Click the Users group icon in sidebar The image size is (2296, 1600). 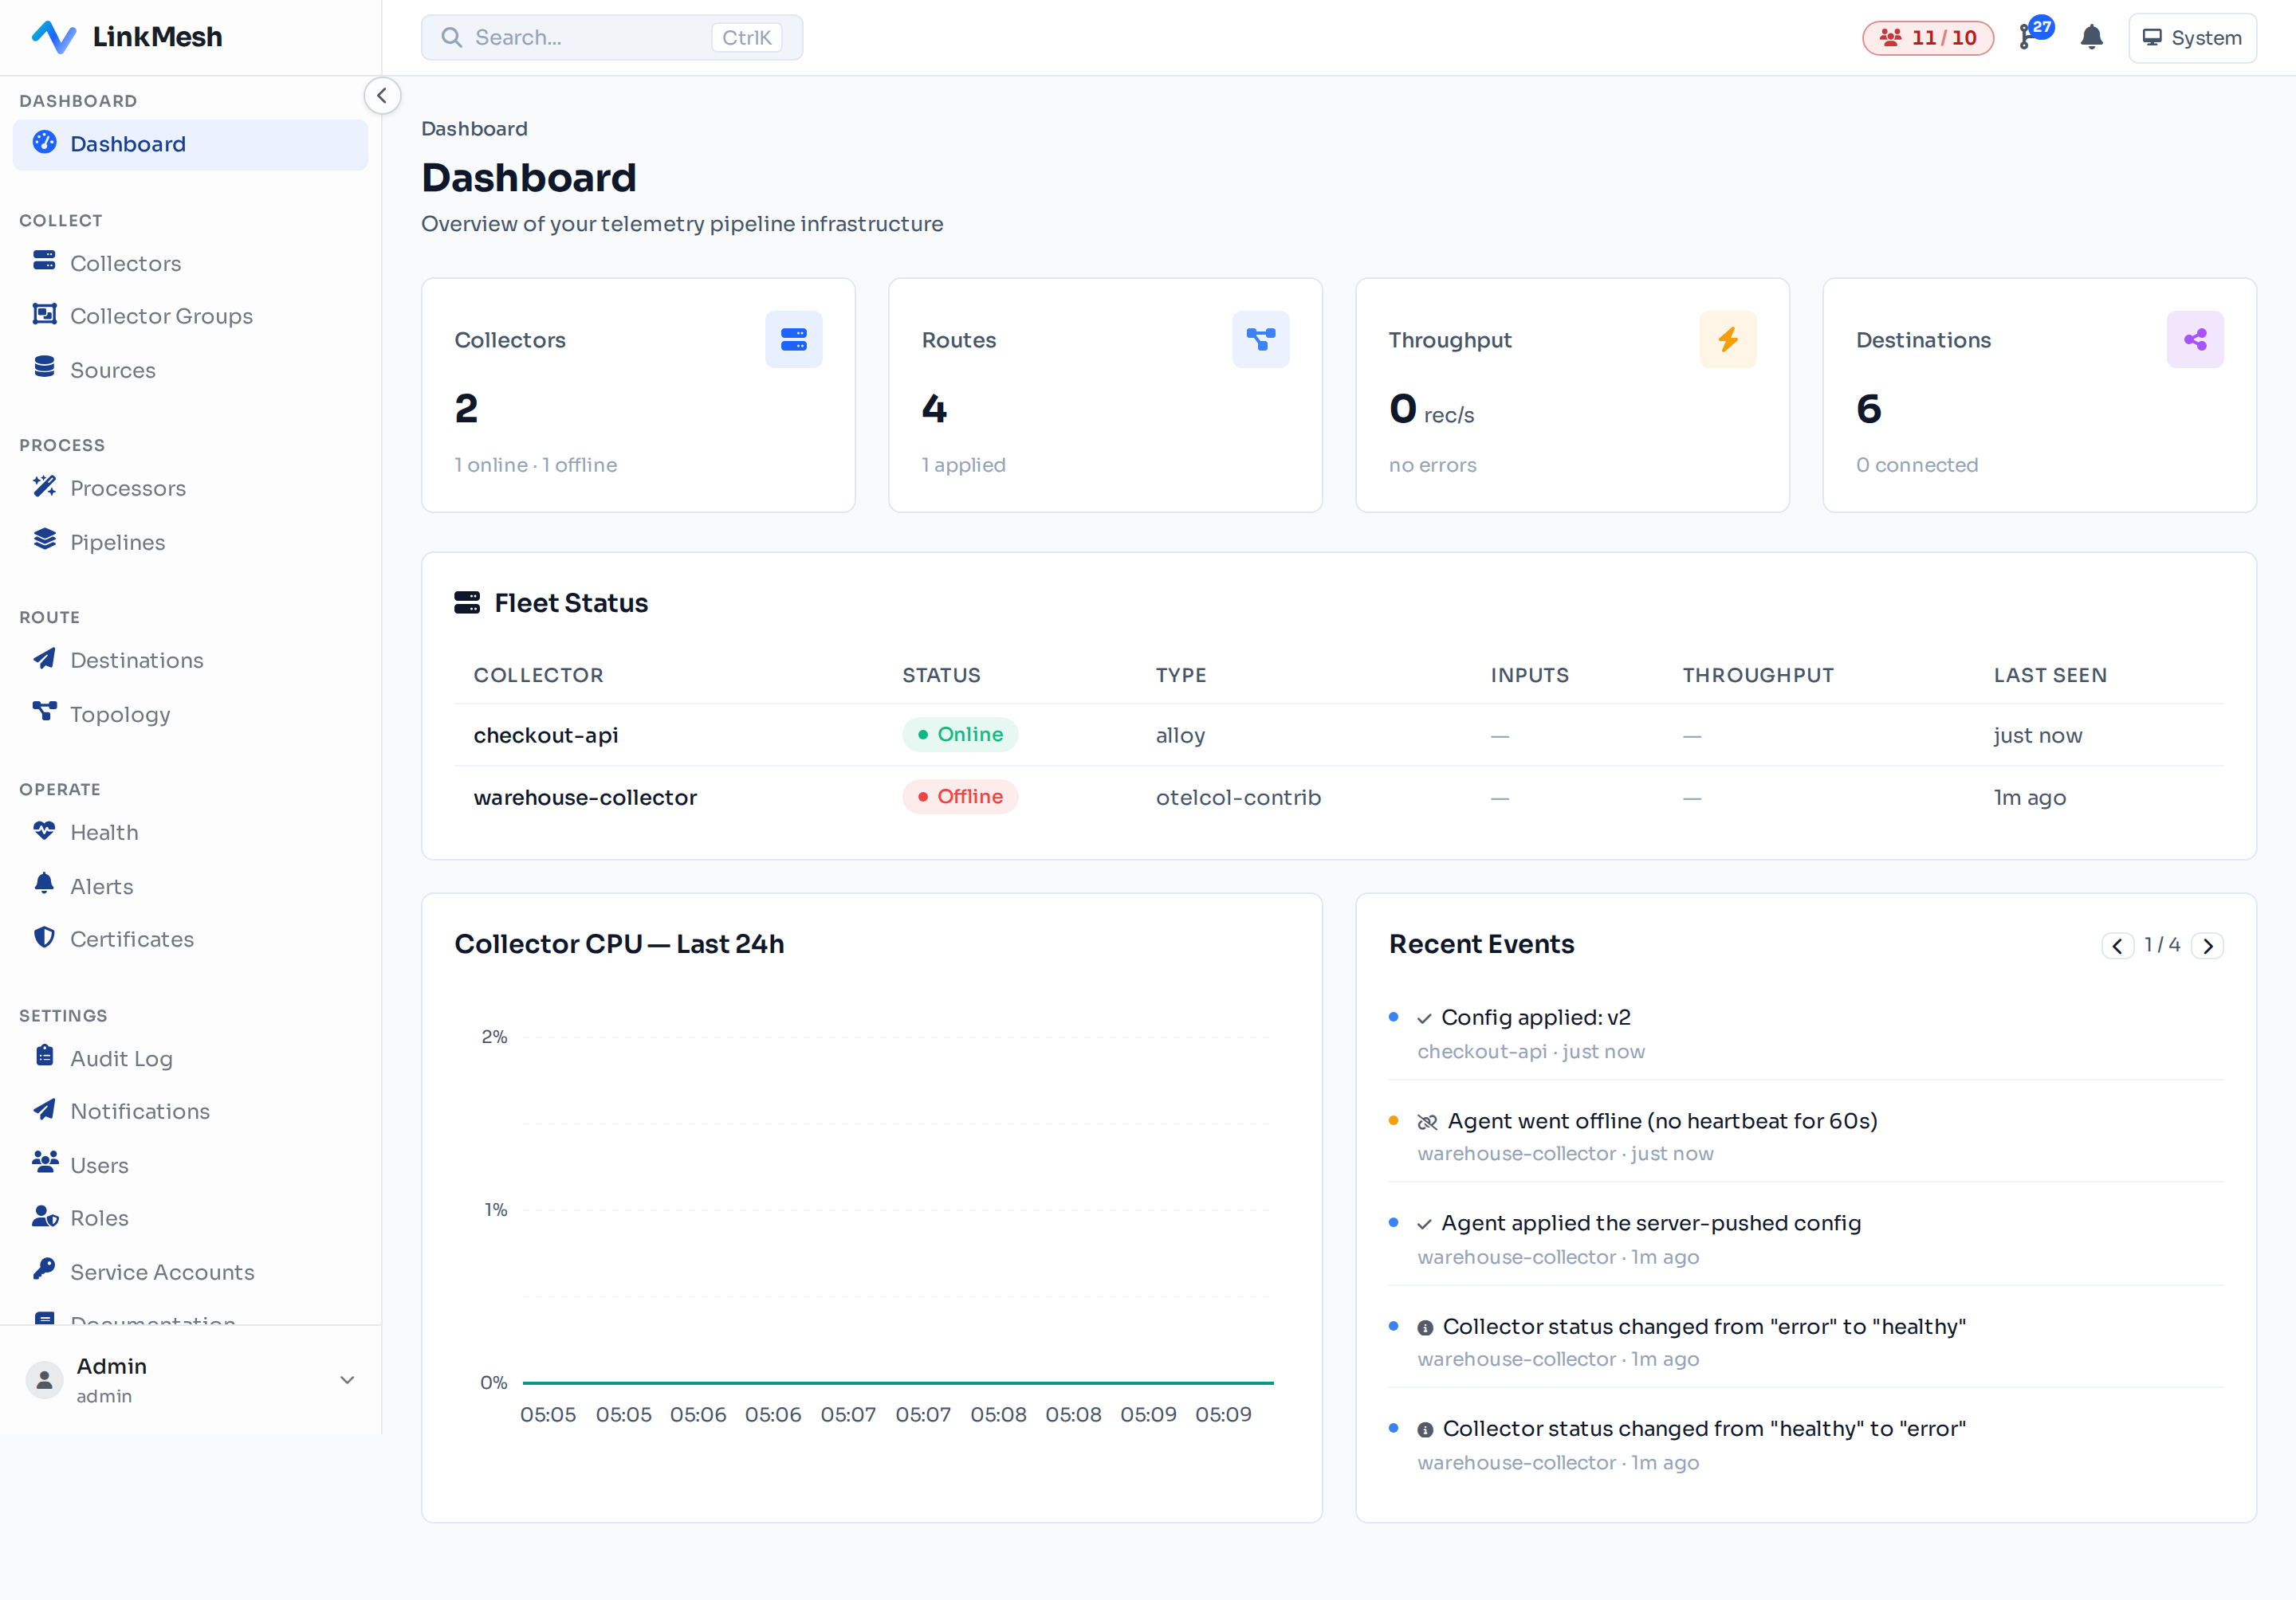(45, 1163)
